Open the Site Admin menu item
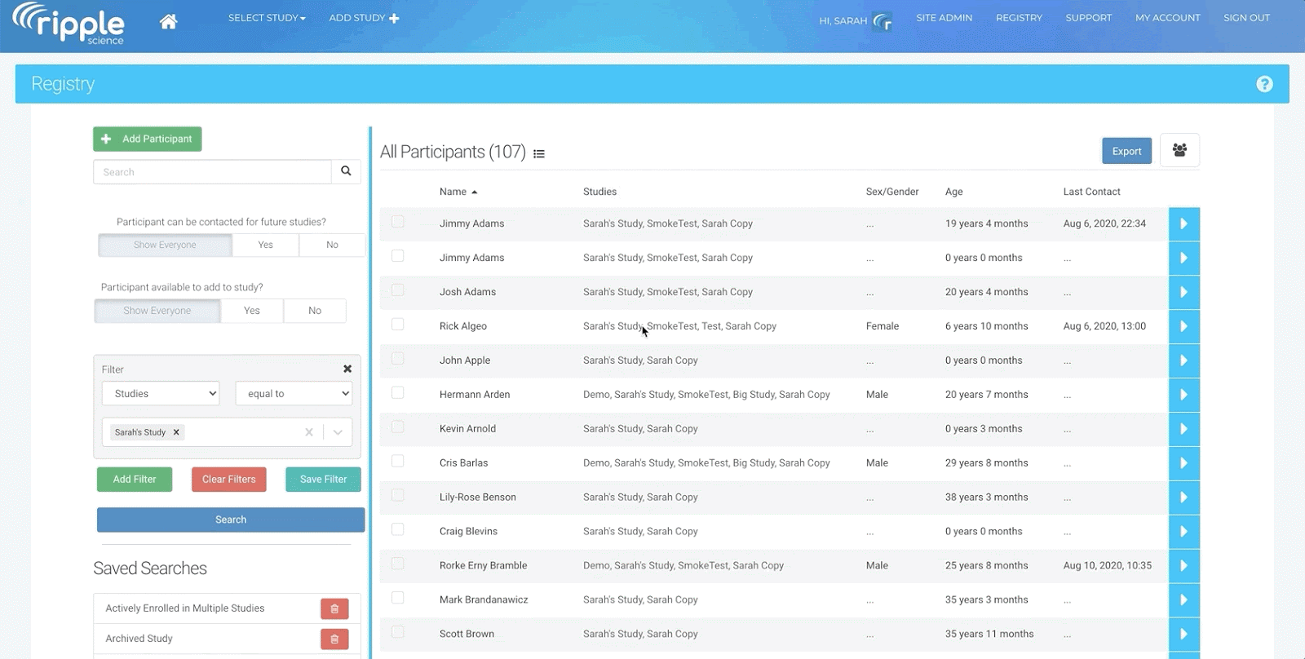1305x659 pixels. 944,18
